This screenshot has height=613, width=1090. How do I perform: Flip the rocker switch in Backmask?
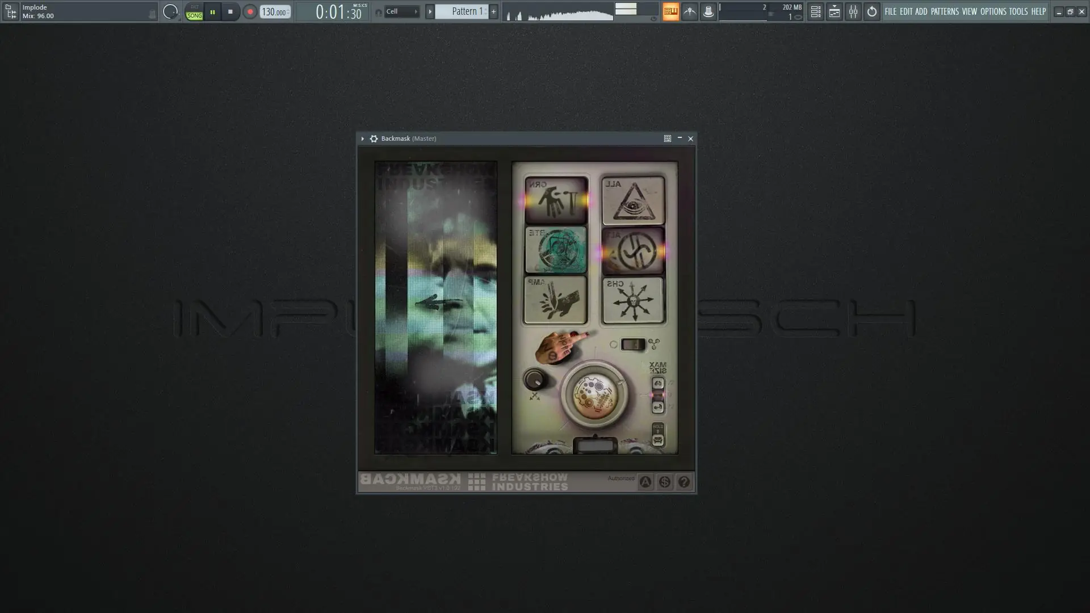click(632, 345)
